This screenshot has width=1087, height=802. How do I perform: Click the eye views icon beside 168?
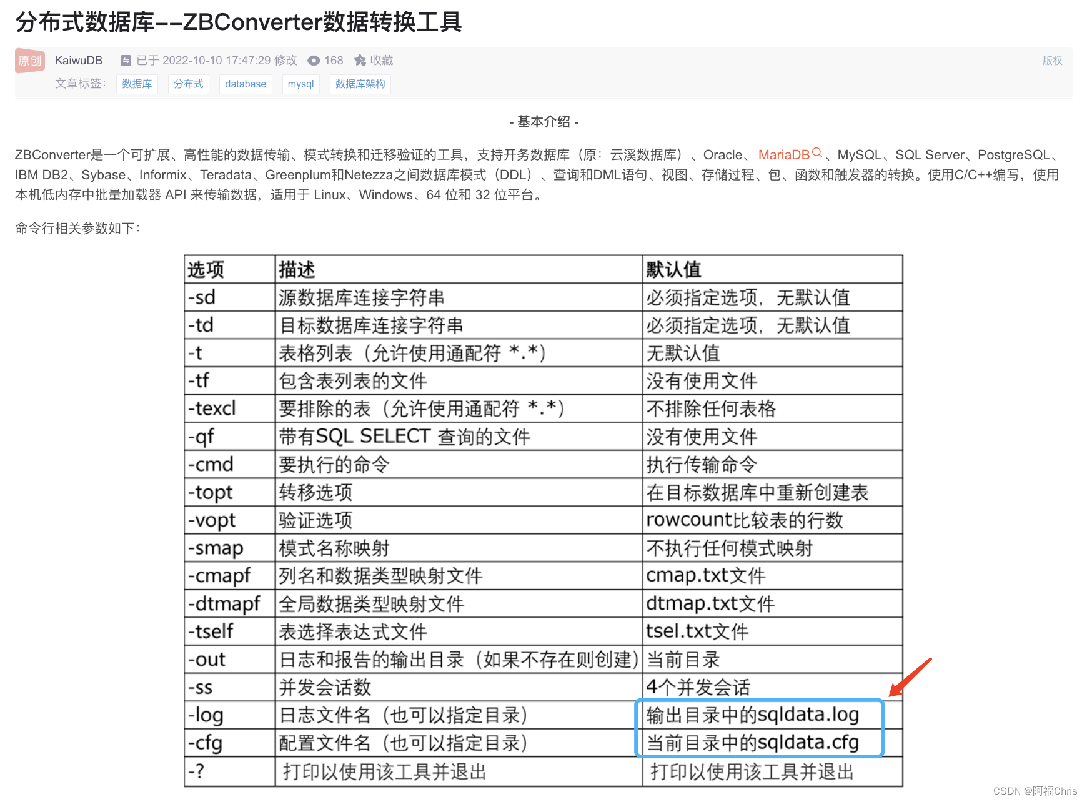click(314, 61)
